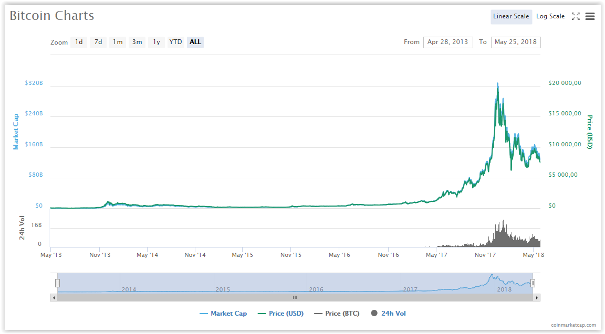Switch to Log Scale
The height and width of the screenshot is (334, 605).
550,17
